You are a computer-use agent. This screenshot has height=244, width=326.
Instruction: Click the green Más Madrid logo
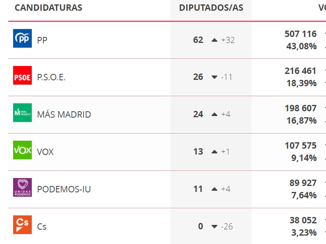pos(22,112)
